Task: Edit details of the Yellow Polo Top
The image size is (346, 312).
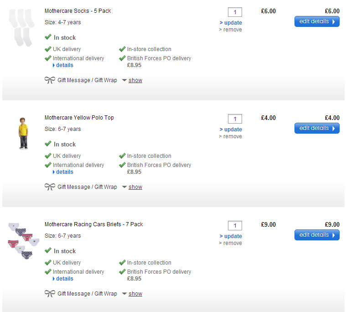Action: click(x=317, y=128)
